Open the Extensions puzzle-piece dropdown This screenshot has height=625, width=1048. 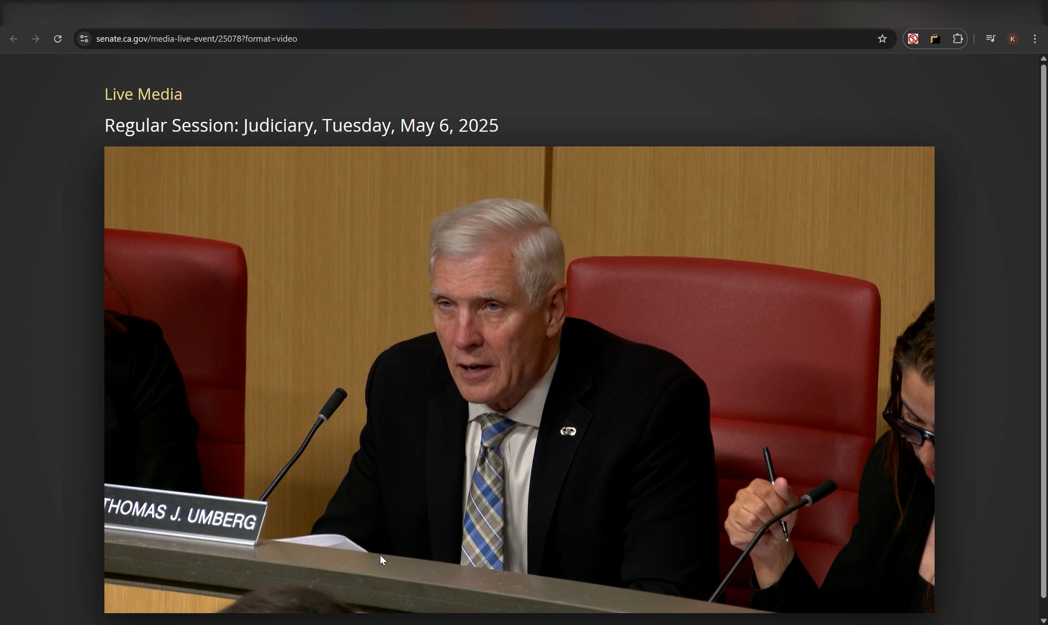[958, 39]
